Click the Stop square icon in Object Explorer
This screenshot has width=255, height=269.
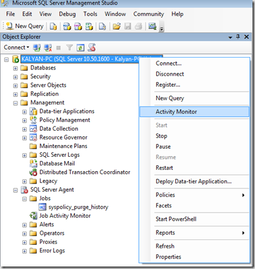(58, 48)
